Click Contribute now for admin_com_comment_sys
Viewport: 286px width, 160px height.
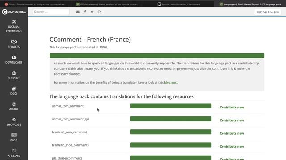[x=231, y=120]
